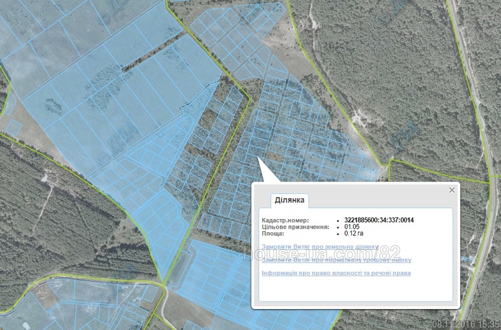The image size is (501, 330).
Task: Click the road junction where green boundaries meet at bottom
Action: pos(164,285)
